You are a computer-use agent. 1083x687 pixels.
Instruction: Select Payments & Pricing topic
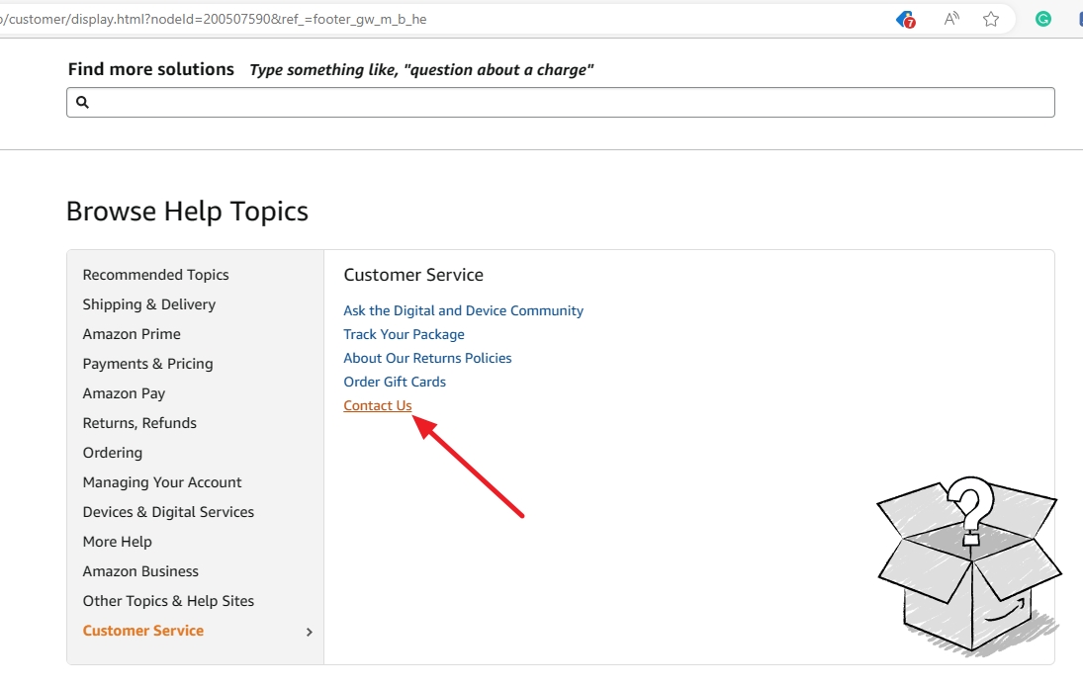(147, 364)
